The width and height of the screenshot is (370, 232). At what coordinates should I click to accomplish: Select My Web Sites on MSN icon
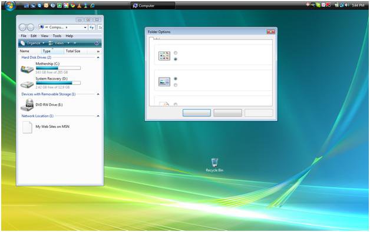(x=27, y=127)
